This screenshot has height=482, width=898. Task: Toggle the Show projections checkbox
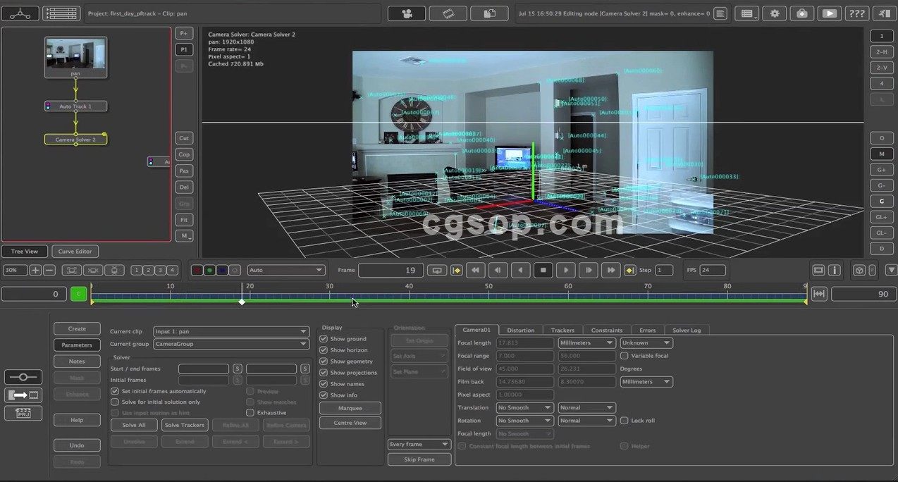pyautogui.click(x=324, y=373)
